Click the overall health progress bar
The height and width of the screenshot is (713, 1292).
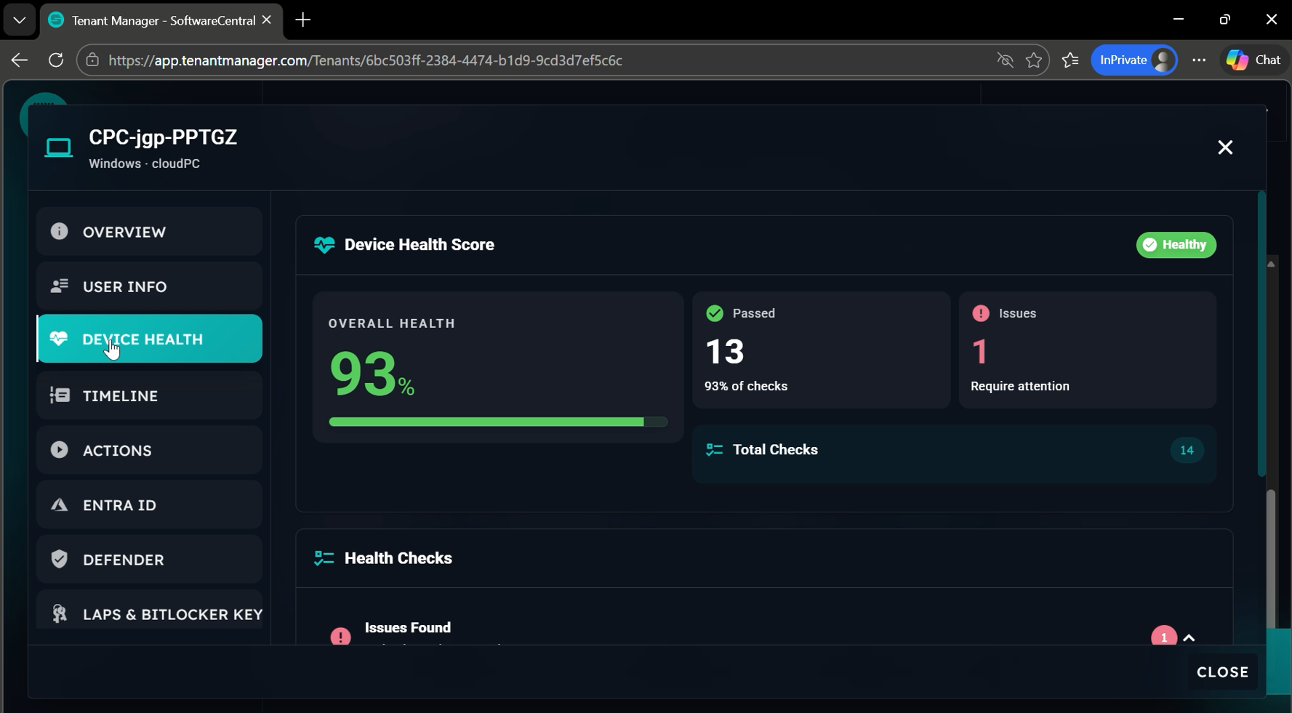497,422
